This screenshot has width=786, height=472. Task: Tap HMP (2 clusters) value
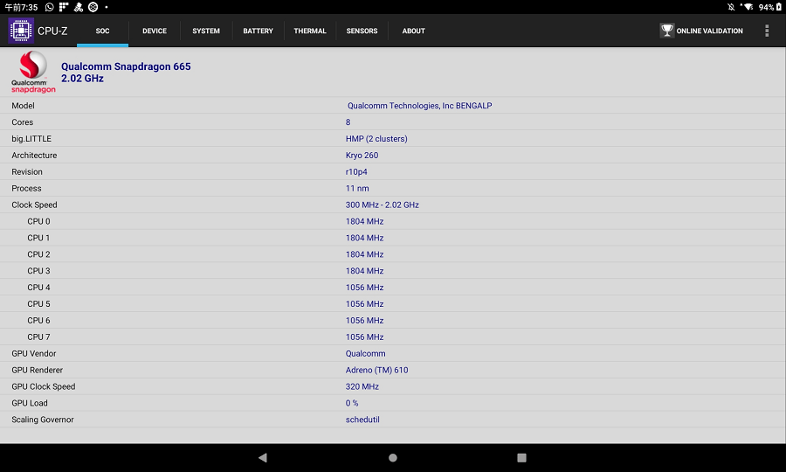point(376,138)
